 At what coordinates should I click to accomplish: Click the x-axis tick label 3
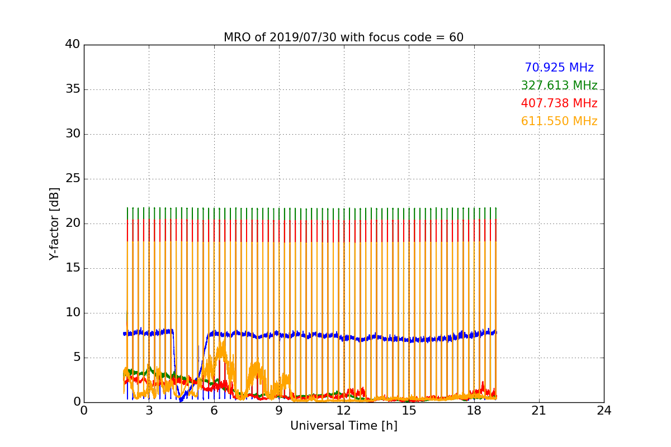[149, 411]
